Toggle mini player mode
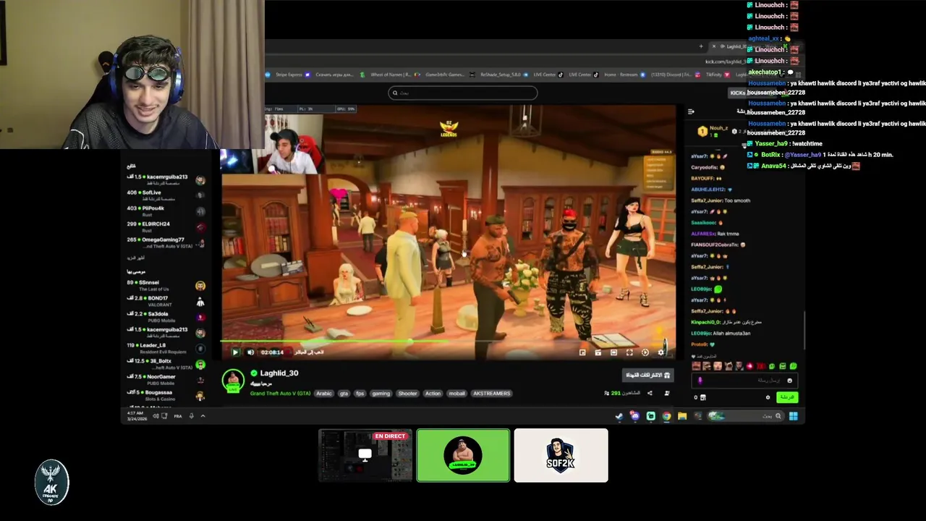 [x=598, y=352]
